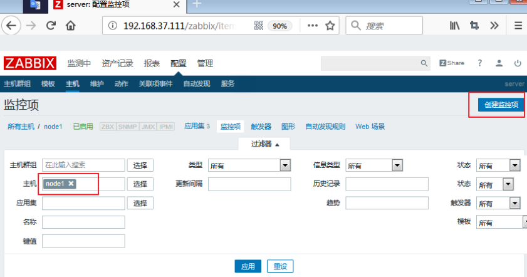
Task: Open the 监测中 top menu
Action: tap(79, 63)
